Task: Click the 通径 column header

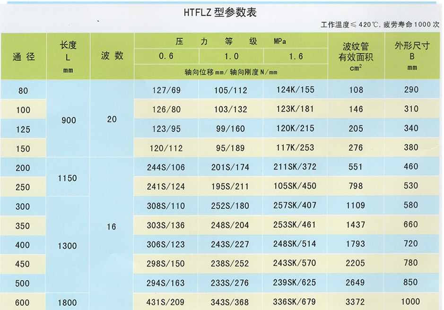Action: [x=23, y=57]
